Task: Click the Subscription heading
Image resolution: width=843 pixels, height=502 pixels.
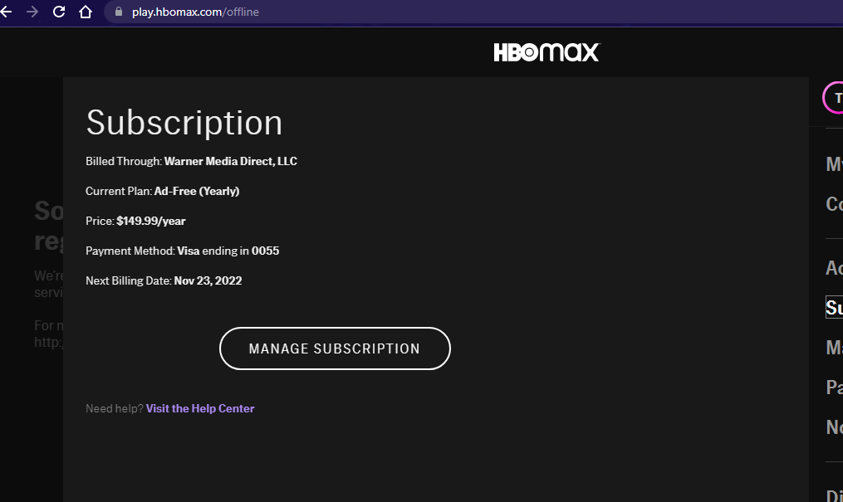Action: point(184,123)
